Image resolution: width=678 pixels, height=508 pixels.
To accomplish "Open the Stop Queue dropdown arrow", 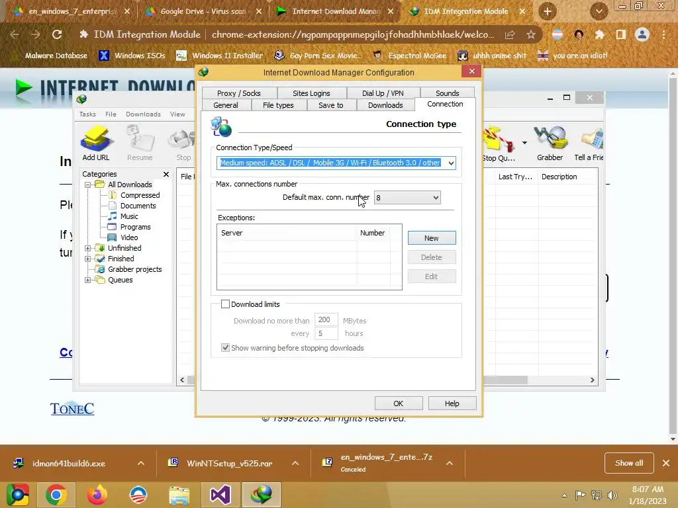I will tap(524, 143).
